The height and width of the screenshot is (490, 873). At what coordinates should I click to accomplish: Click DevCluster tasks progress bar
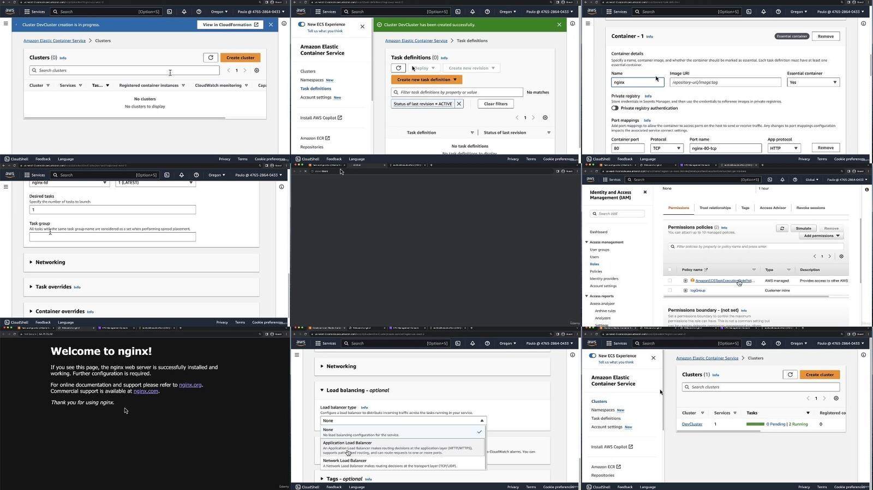(755, 424)
